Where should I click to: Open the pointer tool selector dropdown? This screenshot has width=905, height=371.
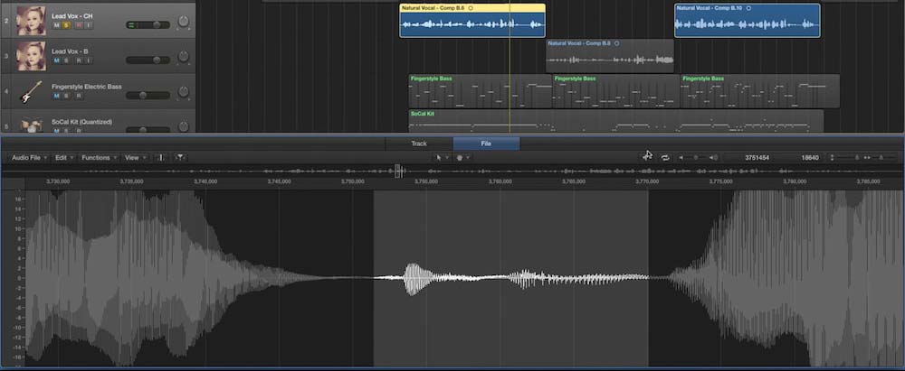coord(441,157)
